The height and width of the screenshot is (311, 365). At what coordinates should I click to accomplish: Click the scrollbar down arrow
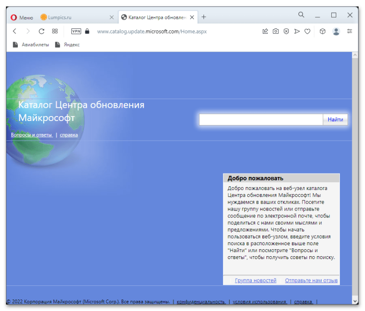(355, 301)
